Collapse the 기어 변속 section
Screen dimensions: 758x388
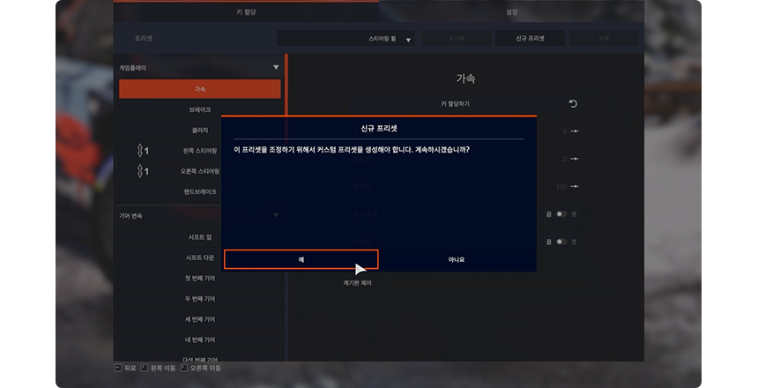[x=276, y=215]
